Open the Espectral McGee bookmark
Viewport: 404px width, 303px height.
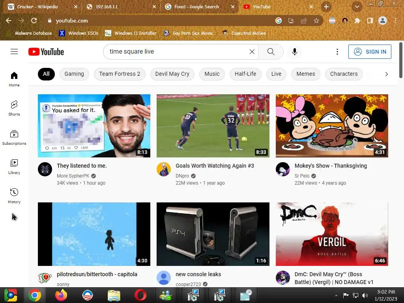(244, 33)
